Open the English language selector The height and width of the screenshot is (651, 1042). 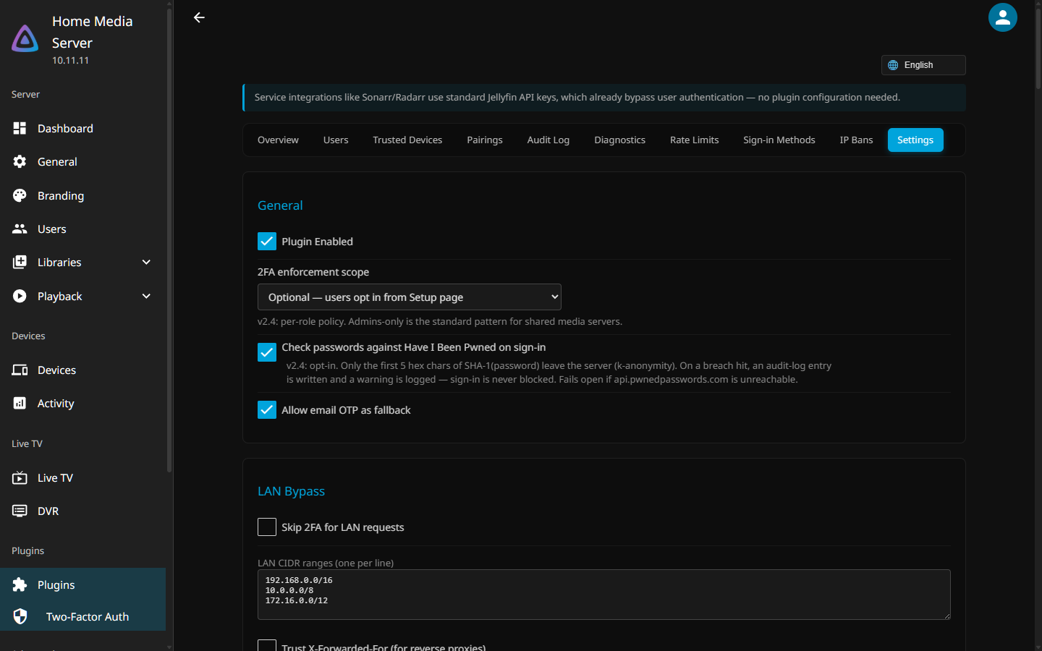(x=923, y=65)
